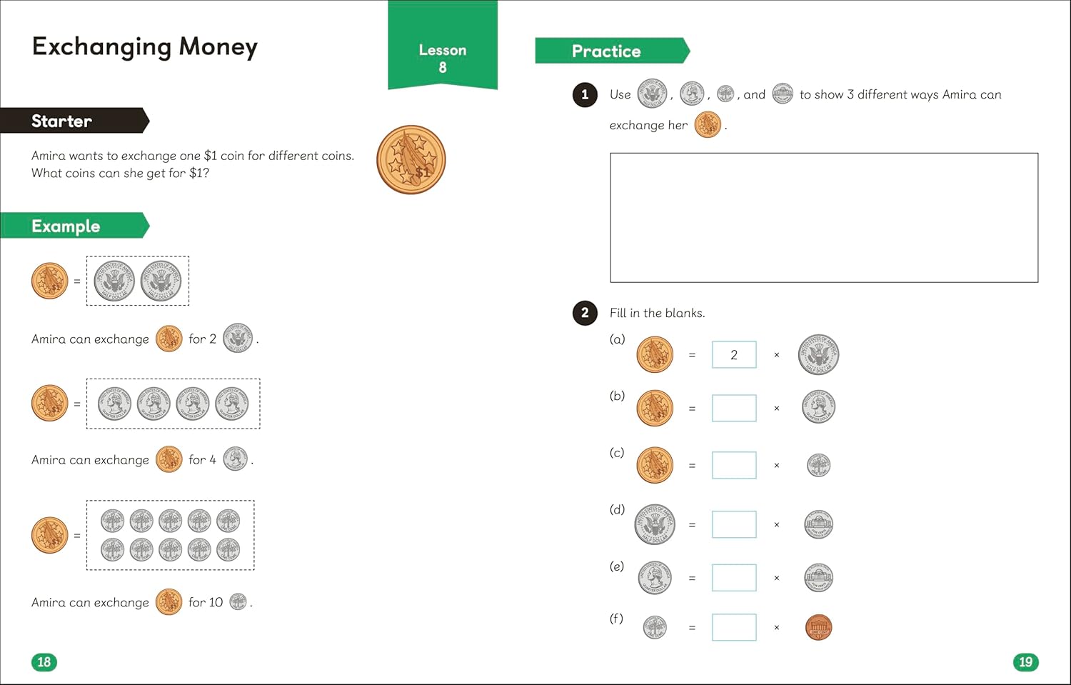Click the half dollar coin on left of question (d)
This screenshot has height=685, width=1071.
coord(655,524)
